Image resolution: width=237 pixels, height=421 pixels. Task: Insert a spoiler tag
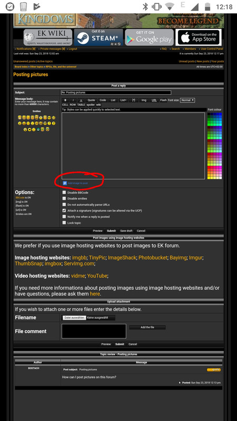[91, 105]
